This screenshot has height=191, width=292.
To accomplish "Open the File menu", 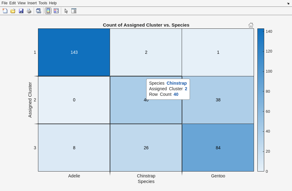I will click(x=4, y=3).
